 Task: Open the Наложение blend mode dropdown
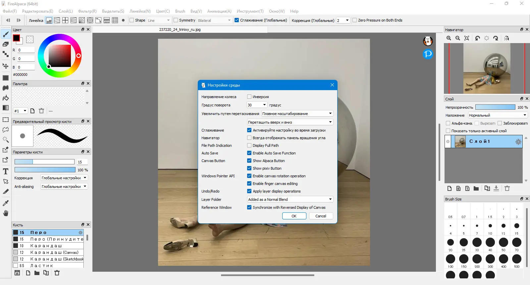click(498, 115)
